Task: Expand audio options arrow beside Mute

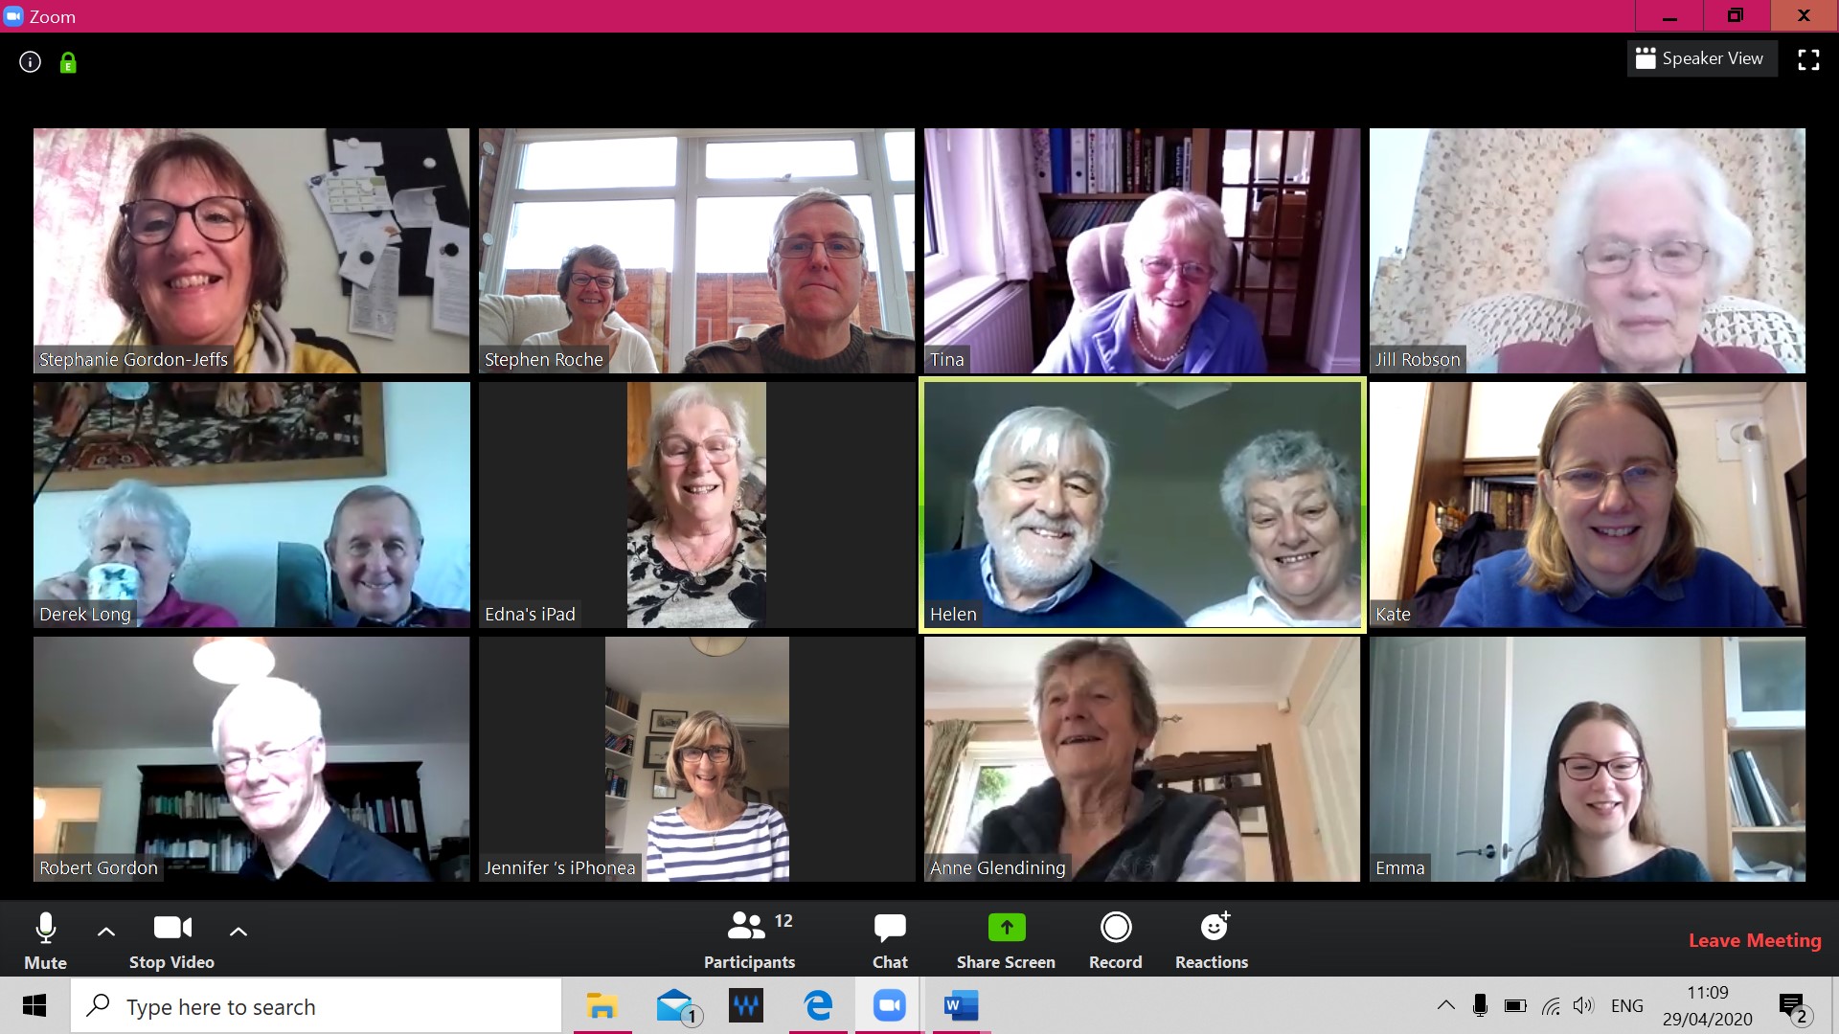Action: tap(106, 931)
